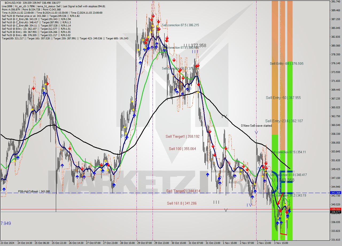Click the 'Point A:356.879' info line
This screenshot has width=342, height=246.
click(31, 9)
